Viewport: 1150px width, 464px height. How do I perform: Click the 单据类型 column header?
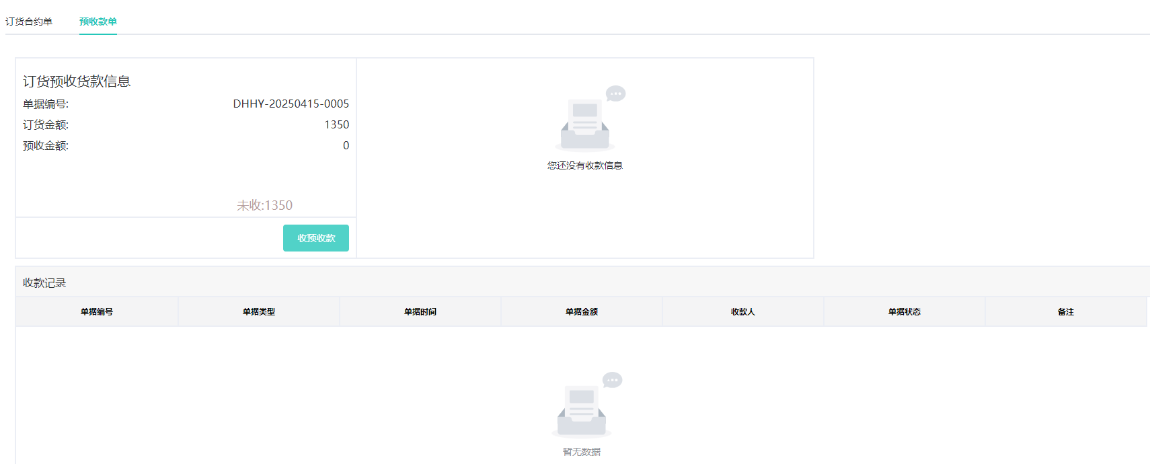point(259,312)
